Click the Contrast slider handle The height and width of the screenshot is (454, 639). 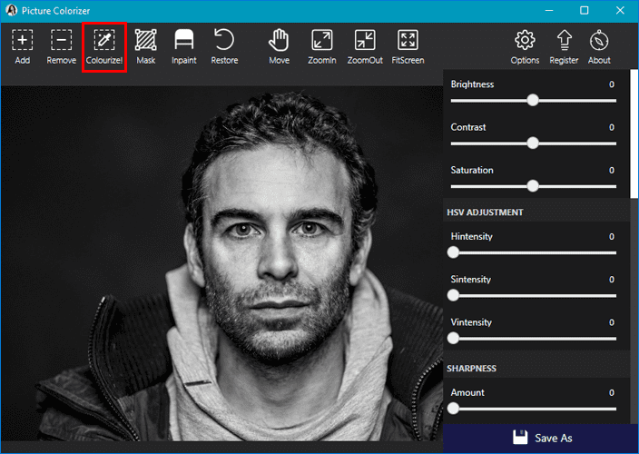click(533, 143)
